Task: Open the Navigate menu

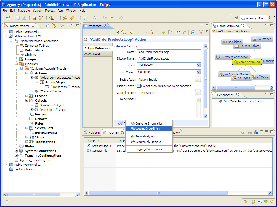Action: coord(24,11)
